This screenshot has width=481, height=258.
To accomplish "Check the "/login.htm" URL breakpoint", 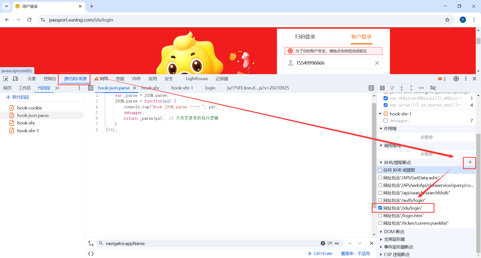I will [380, 215].
